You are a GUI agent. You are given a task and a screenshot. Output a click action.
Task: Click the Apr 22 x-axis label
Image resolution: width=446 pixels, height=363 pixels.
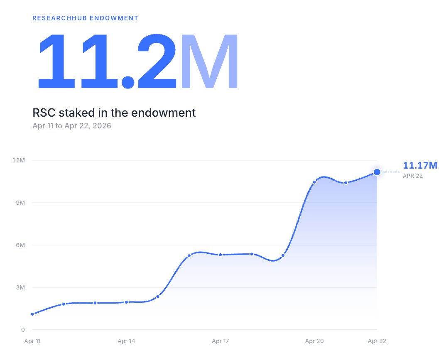[x=377, y=341]
